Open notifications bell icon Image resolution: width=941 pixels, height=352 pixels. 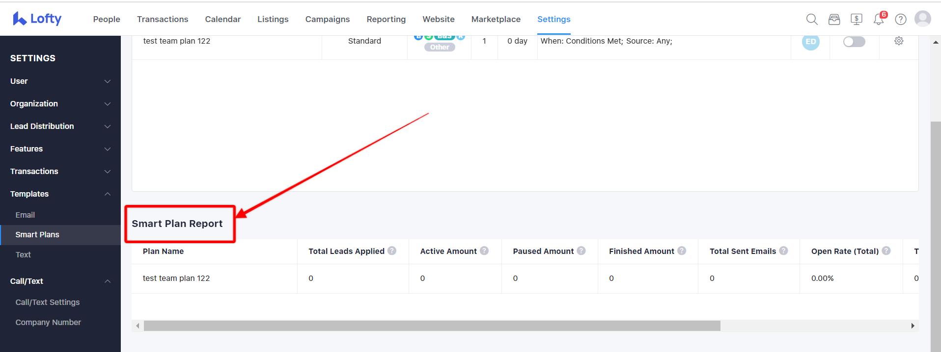pos(879,20)
